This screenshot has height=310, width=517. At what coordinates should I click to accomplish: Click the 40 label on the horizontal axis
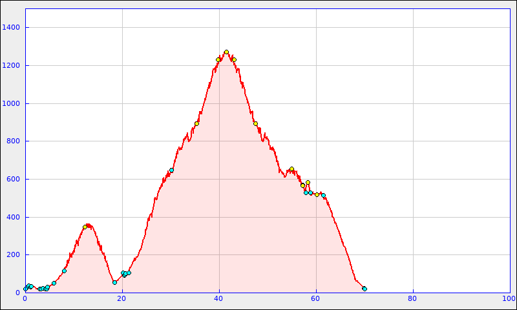(x=219, y=298)
